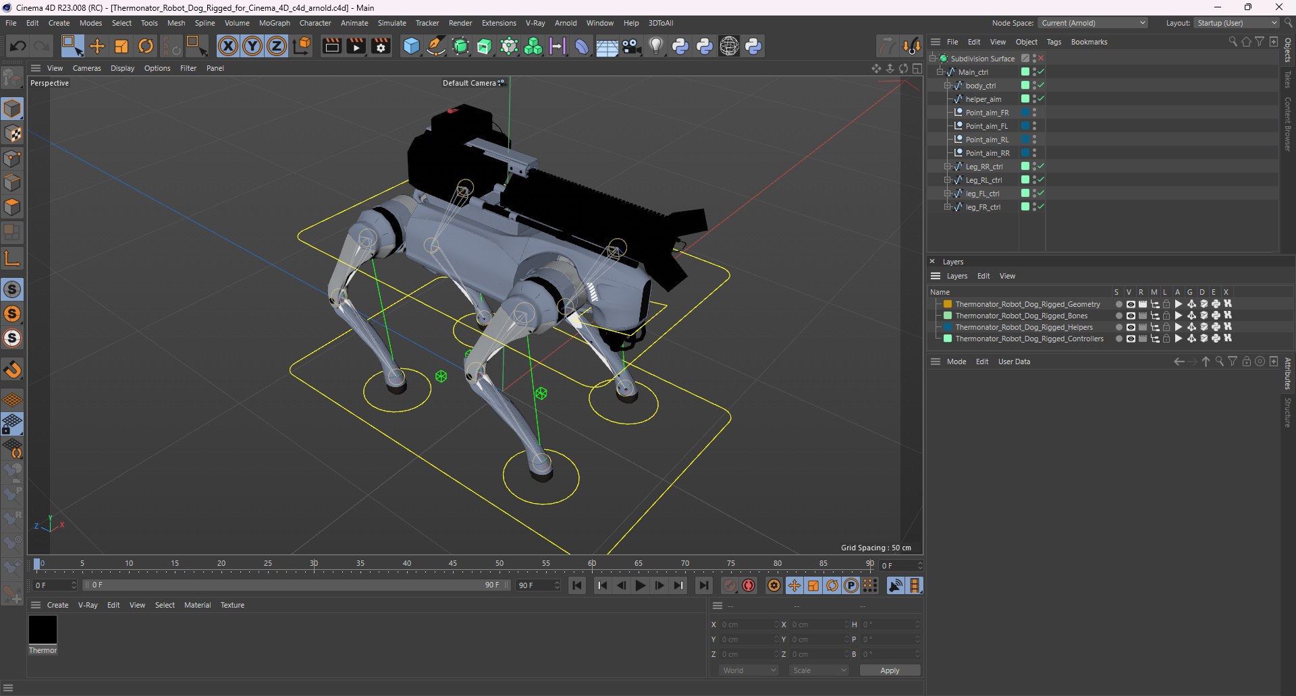1296x696 pixels.
Task: Select the Rotate tool
Action: click(x=146, y=46)
